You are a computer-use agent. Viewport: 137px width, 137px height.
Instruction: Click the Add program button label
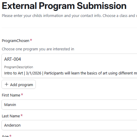click(21, 85)
